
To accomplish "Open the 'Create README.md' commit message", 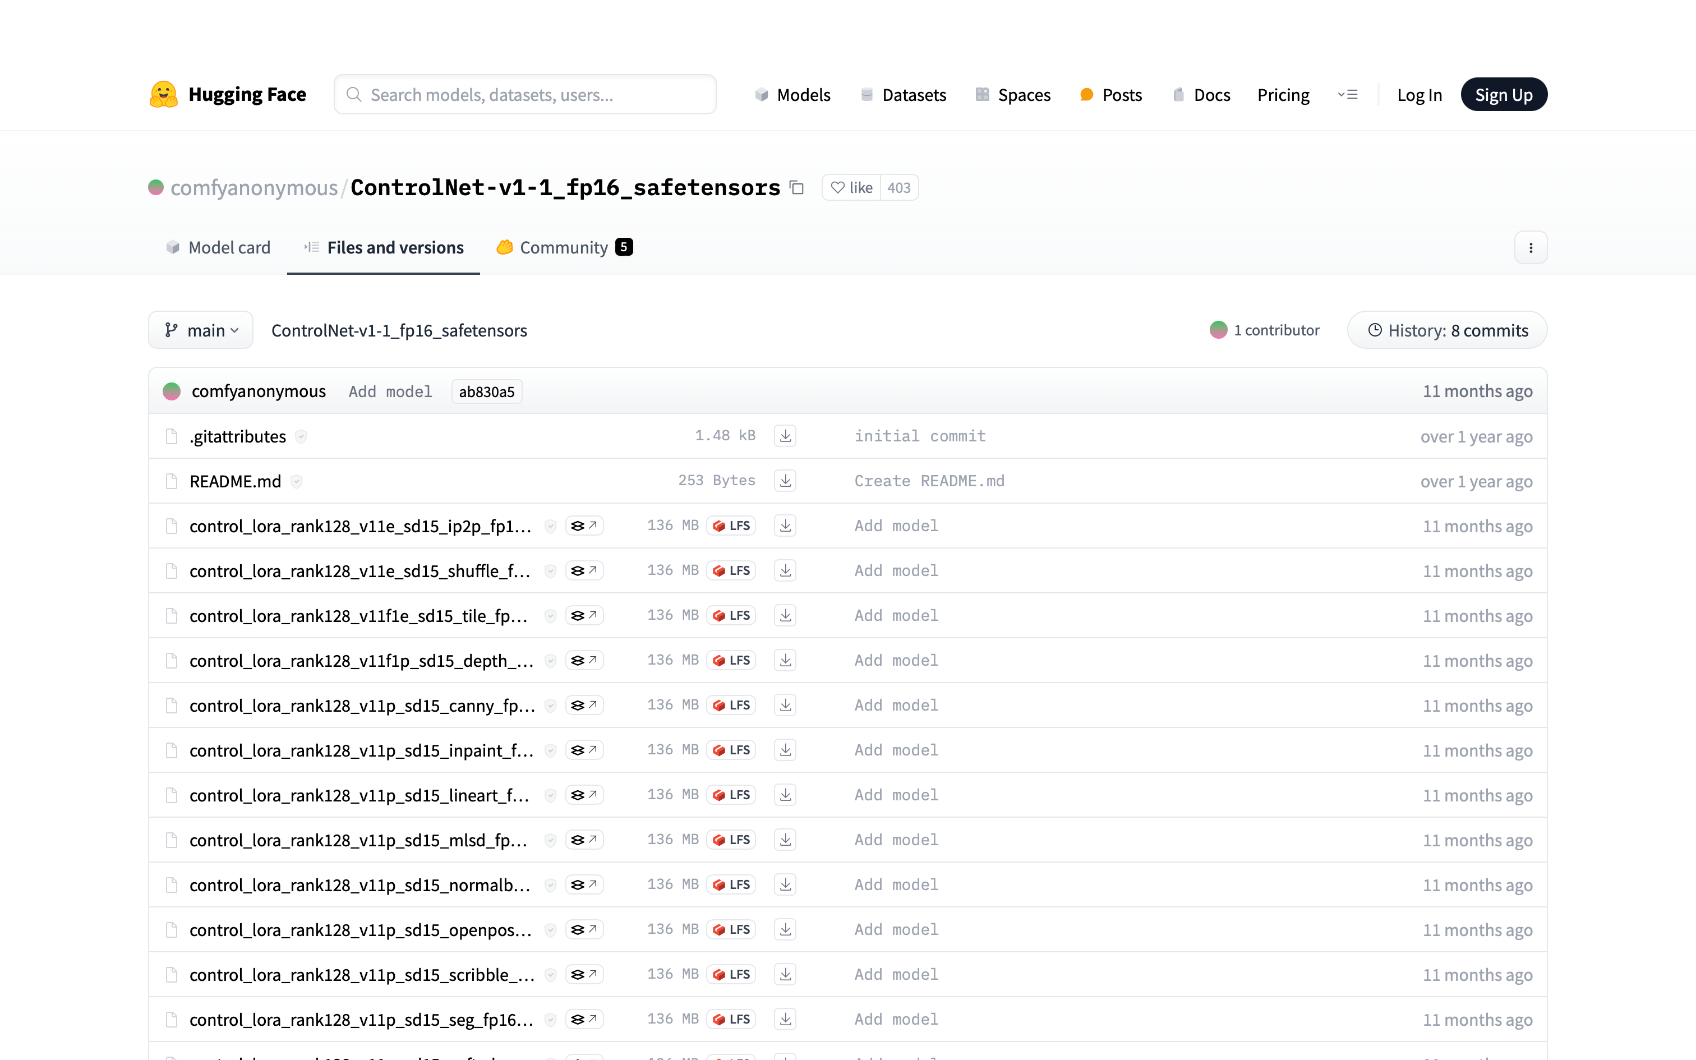I will coord(929,481).
